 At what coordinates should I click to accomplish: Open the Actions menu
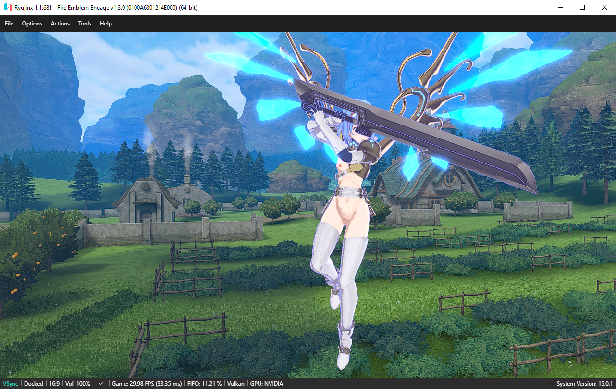(60, 24)
